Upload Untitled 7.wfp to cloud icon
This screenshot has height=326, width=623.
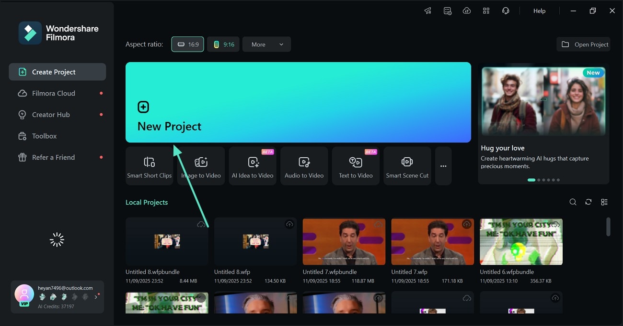click(x=467, y=224)
